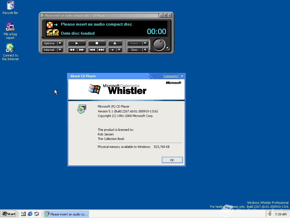Open the Internet menu button
The height and width of the screenshot is (218, 290).
(49, 50)
